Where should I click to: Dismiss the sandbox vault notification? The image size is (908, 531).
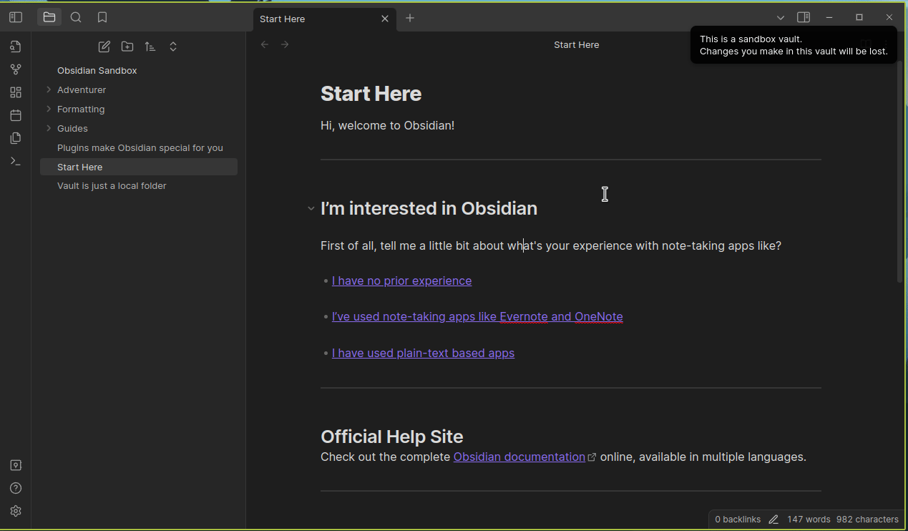tap(794, 45)
